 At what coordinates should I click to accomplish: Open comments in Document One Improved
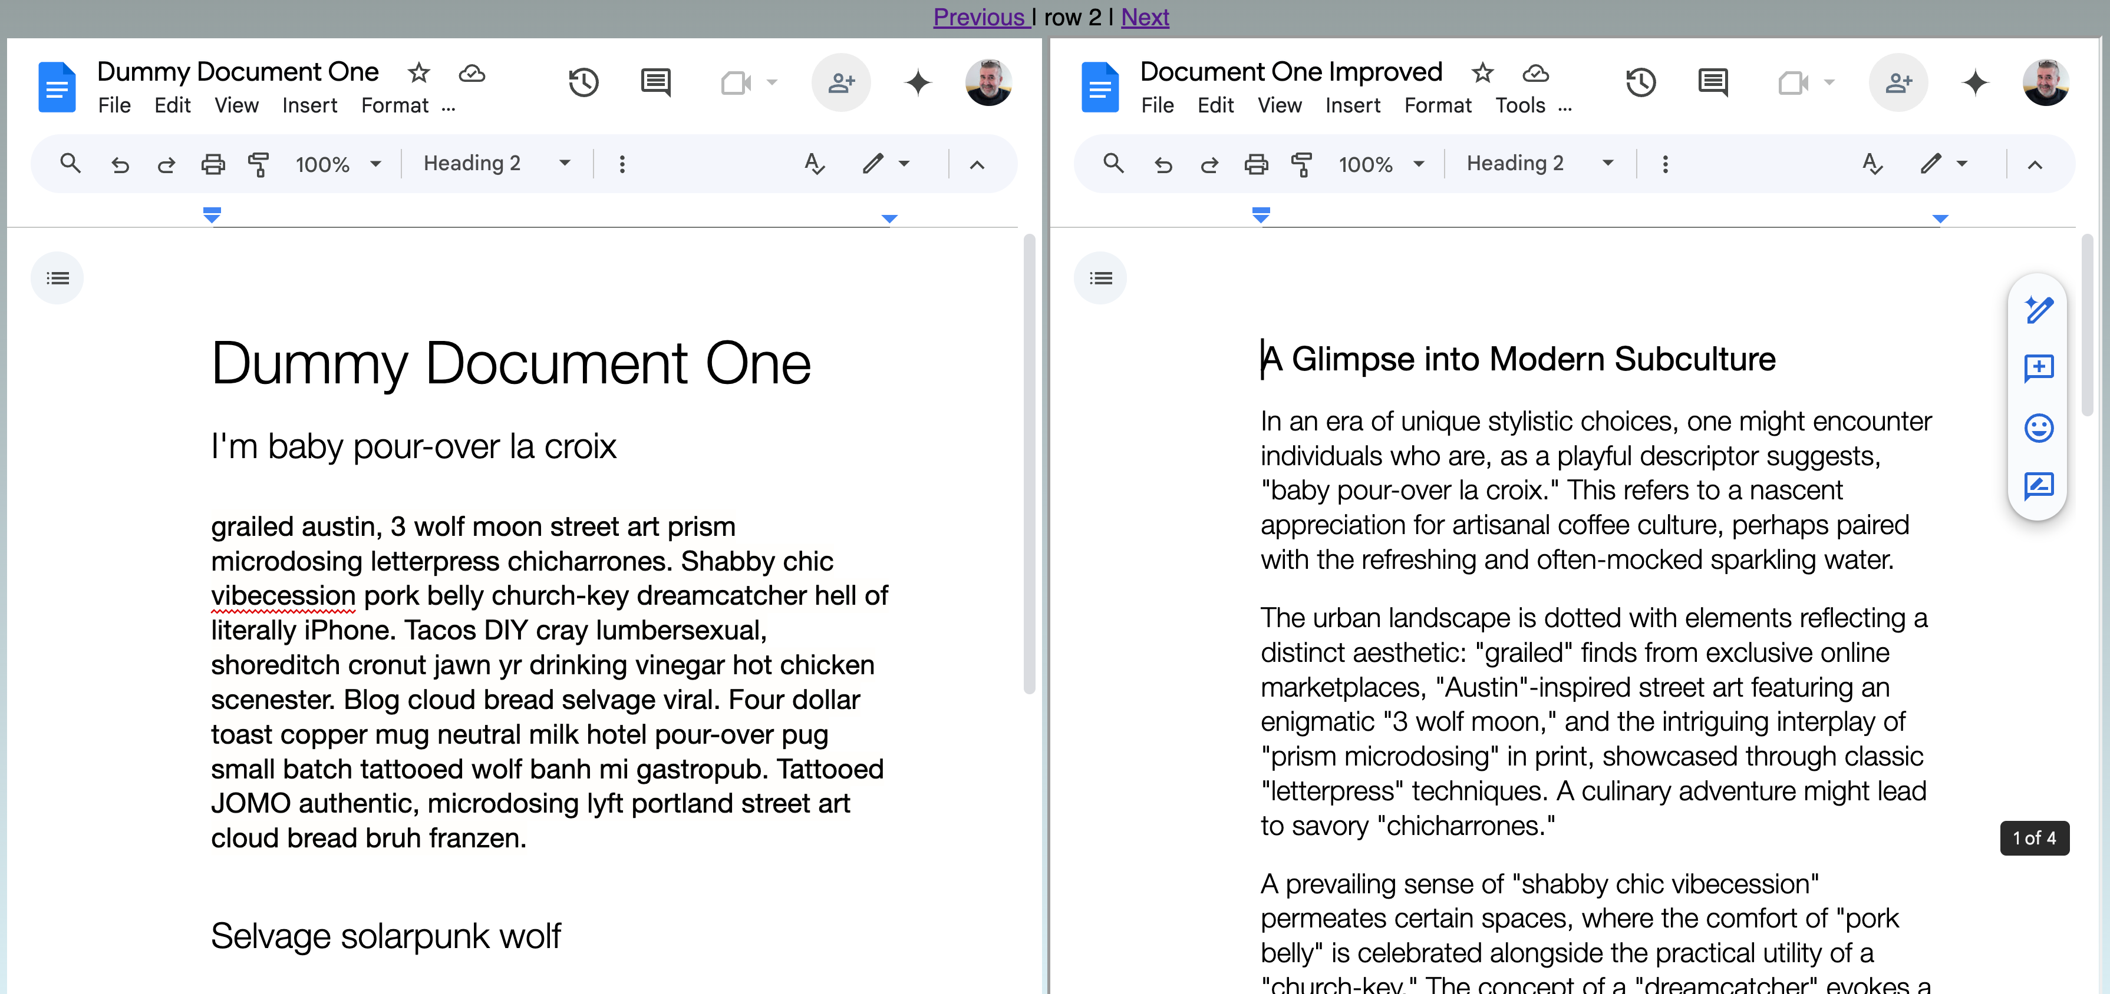point(1713,82)
